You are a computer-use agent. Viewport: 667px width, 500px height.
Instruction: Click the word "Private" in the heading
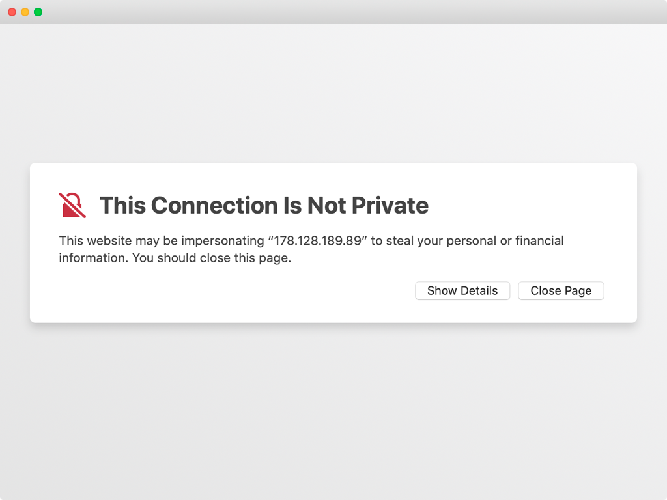(x=390, y=205)
